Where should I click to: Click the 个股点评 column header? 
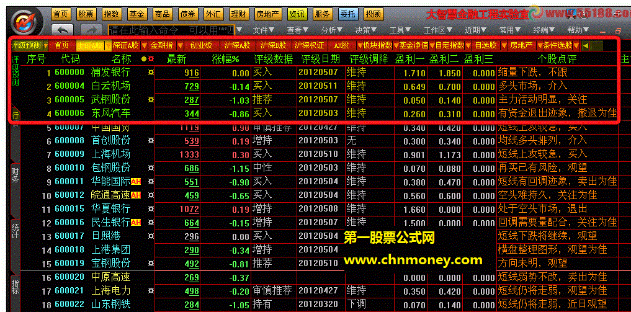[557, 59]
